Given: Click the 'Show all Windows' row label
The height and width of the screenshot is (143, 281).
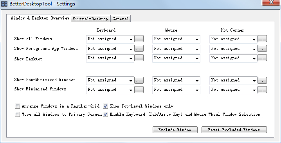Looking at the screenshot, I should pyautogui.click(x=33, y=39).
